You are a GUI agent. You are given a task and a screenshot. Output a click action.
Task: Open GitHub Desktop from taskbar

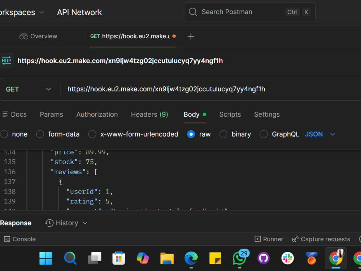pos(264,258)
